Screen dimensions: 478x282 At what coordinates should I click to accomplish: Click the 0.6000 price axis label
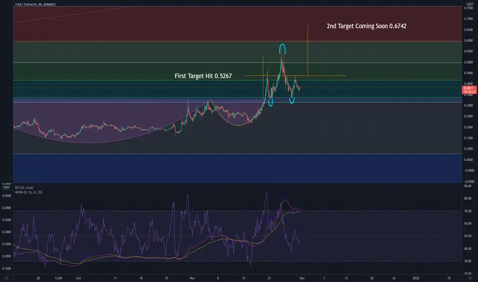[468, 41]
